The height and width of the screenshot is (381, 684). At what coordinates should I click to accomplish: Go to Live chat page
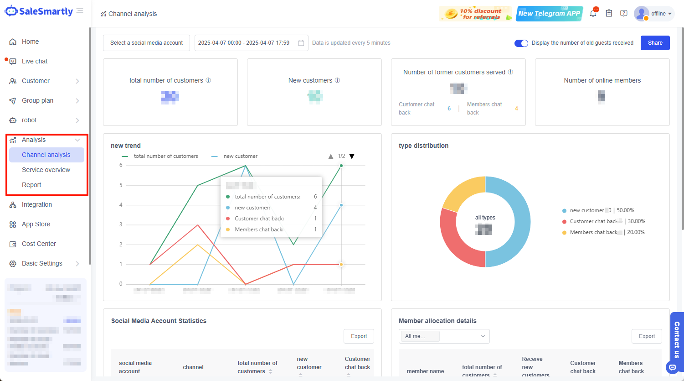coord(35,61)
